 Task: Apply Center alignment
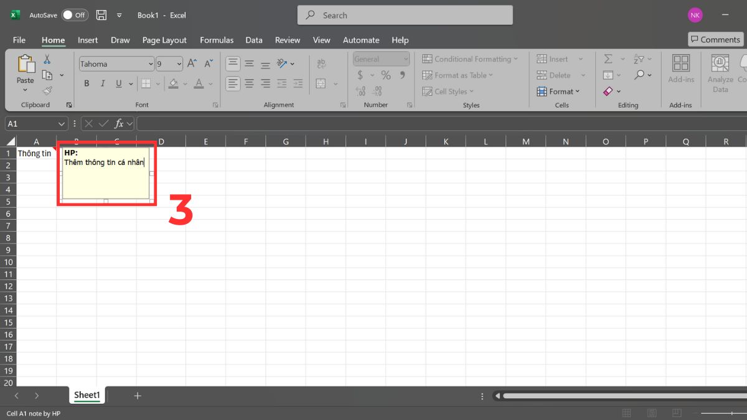250,84
